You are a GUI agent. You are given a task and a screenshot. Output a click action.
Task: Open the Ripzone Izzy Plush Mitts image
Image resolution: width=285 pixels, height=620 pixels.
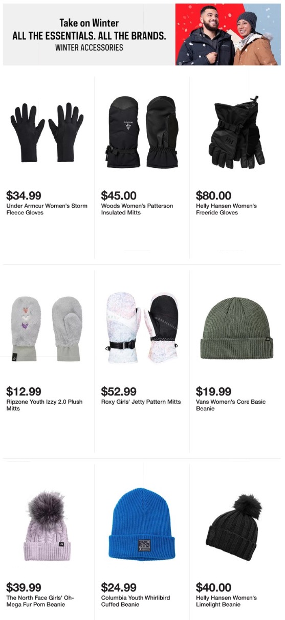click(x=47, y=328)
